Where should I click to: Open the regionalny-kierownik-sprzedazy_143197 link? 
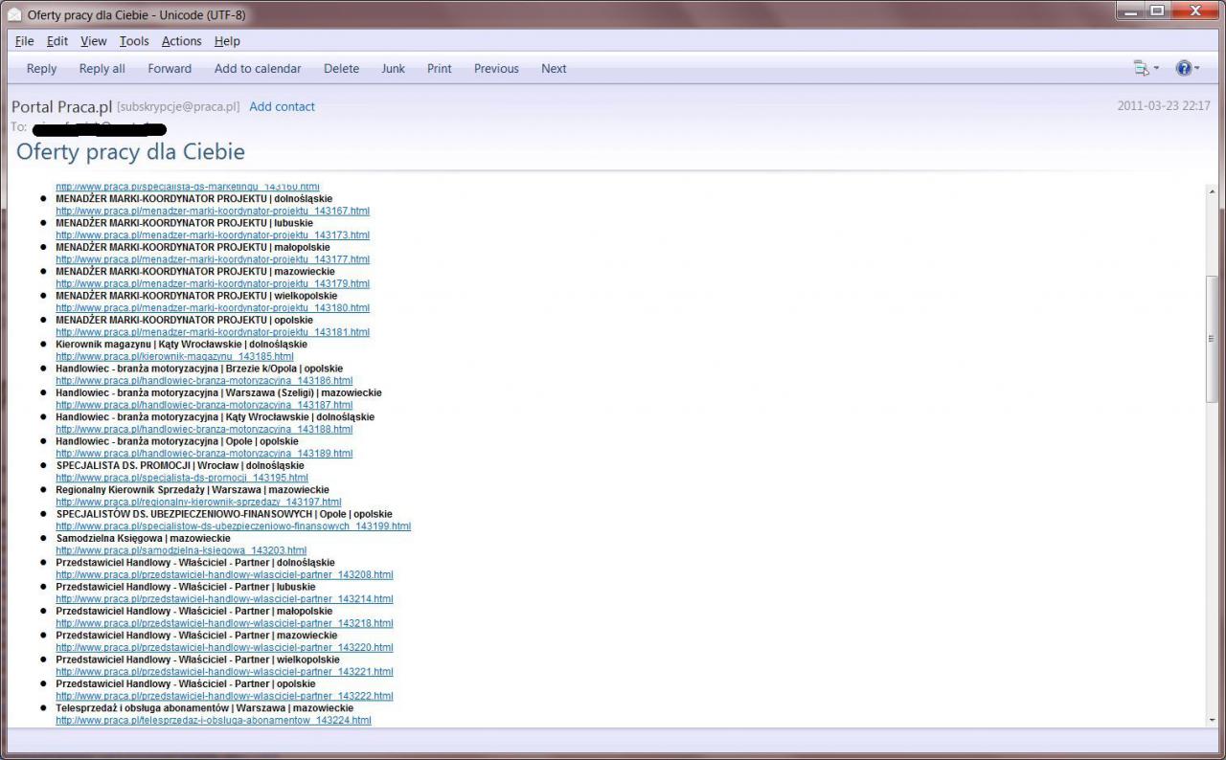coord(198,502)
